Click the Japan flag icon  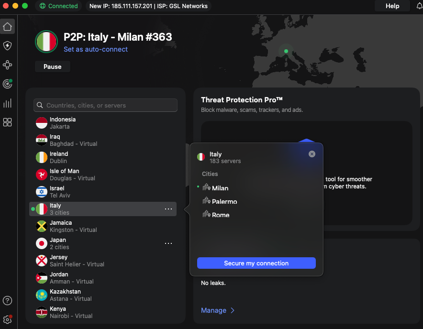42,243
